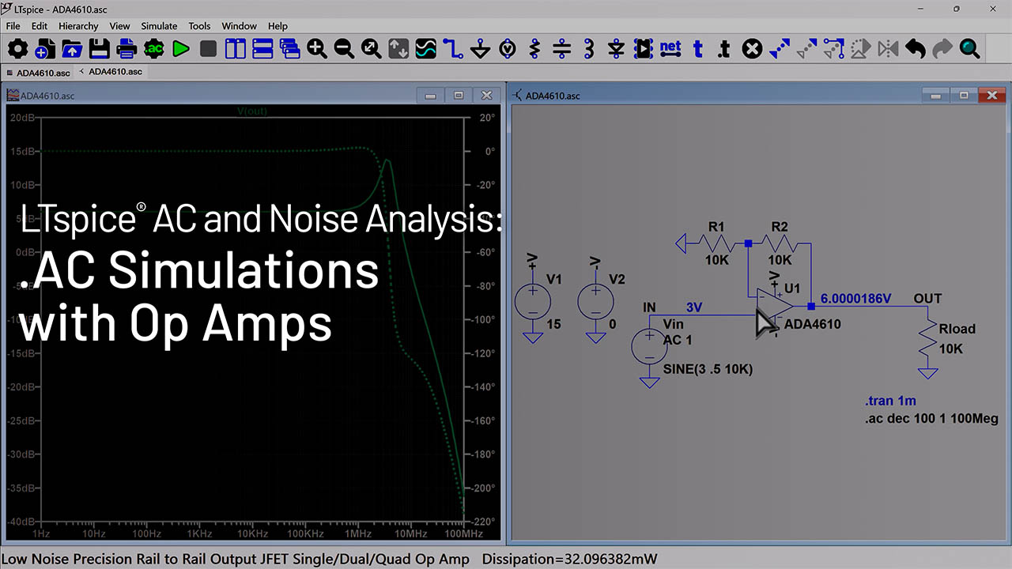The height and width of the screenshot is (569, 1012).
Task: Select voltage source V2
Action: (x=596, y=301)
